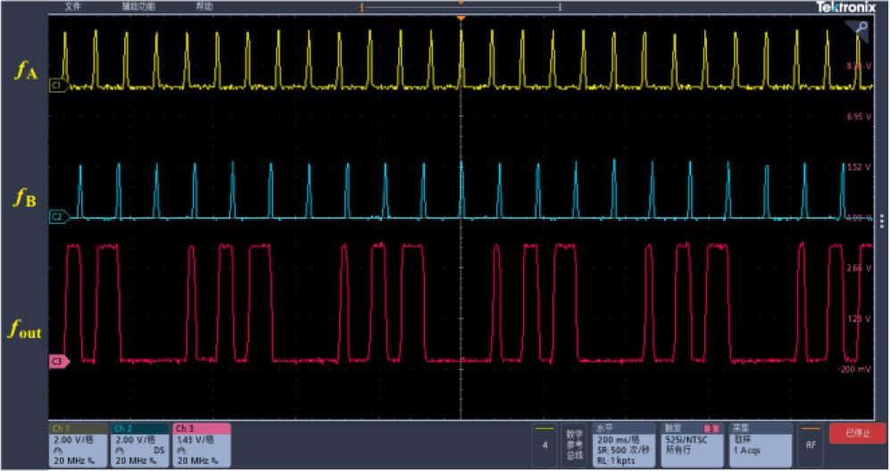
Task: Add channel 4 via the 4 button
Action: [x=544, y=443]
